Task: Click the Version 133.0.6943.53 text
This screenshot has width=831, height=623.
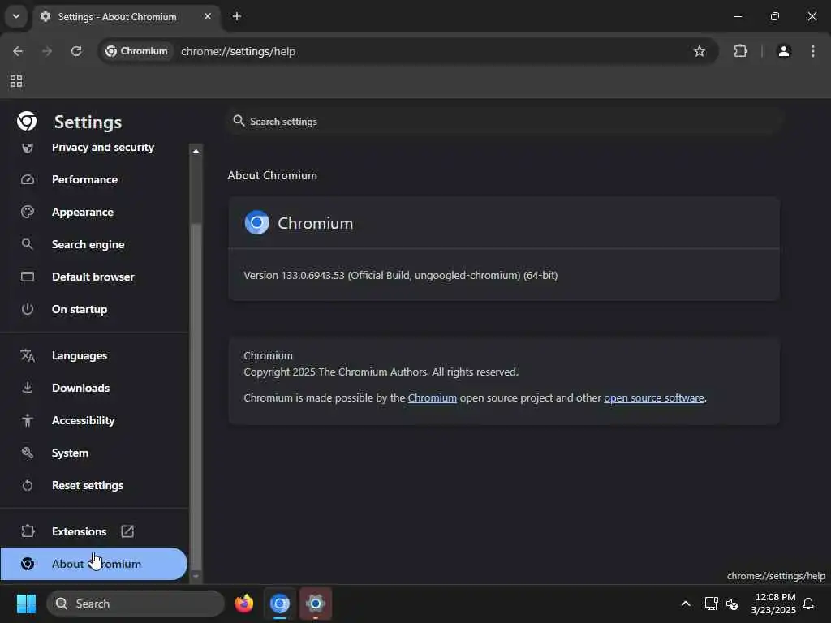Action: point(400,276)
